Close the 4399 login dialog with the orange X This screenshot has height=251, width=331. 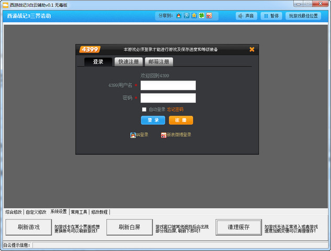click(252, 49)
